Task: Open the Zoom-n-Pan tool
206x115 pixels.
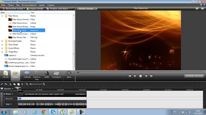Action: 37,76
